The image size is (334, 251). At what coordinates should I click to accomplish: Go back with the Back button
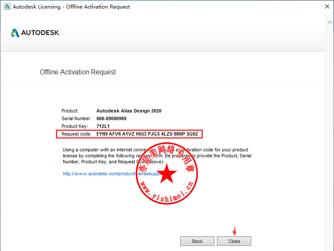(197, 241)
